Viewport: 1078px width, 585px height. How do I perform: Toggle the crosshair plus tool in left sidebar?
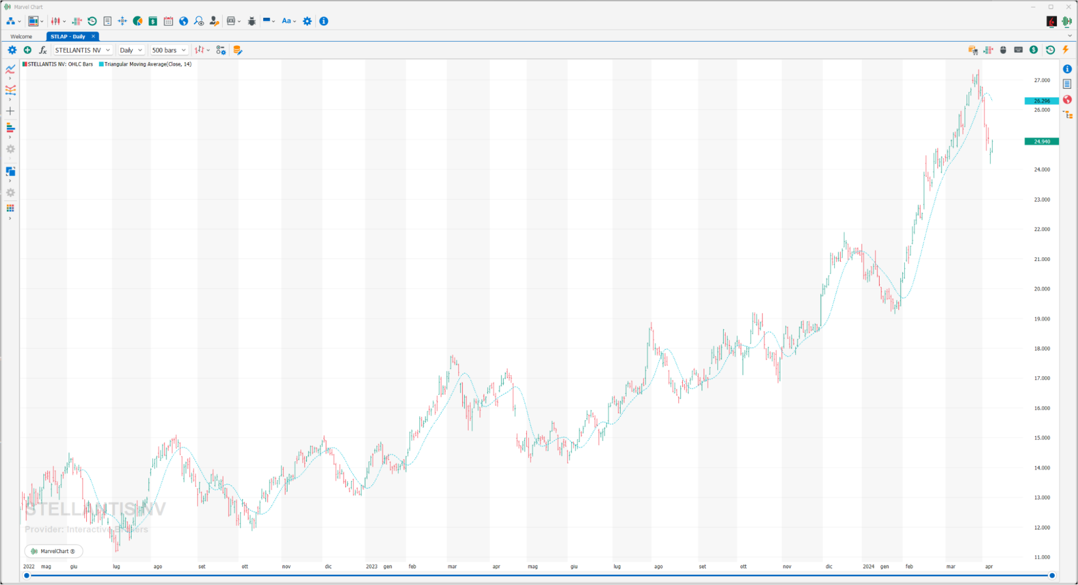[x=10, y=111]
